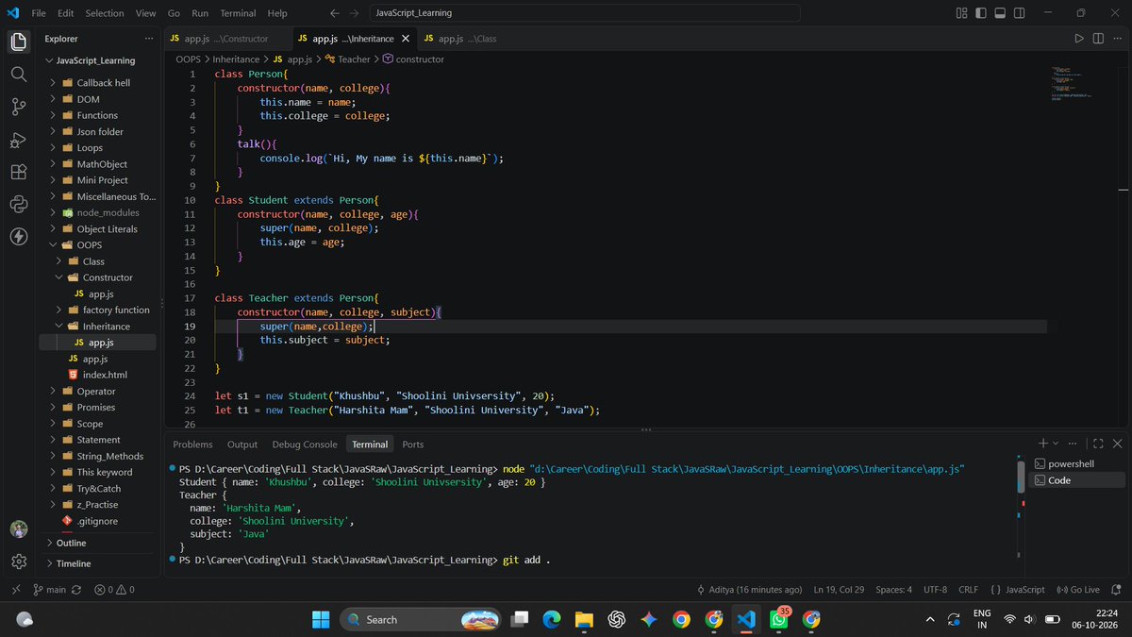The image size is (1132, 637).
Task: Switch to the Debug Console tab
Action: [x=305, y=444]
